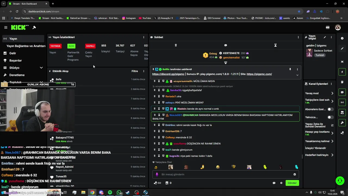This screenshot has width=348, height=196.
Task: Open the Yayın İstatistikleri three-dot menu
Action: click(x=144, y=37)
